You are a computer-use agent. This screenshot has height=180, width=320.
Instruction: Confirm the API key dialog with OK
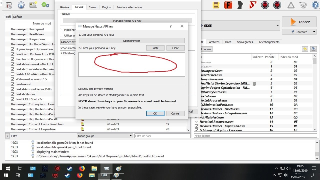pos(155,113)
